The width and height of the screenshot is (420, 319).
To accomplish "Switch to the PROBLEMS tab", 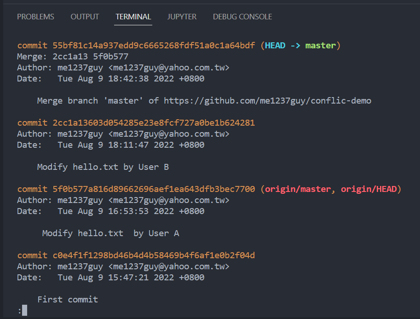I will (x=35, y=17).
